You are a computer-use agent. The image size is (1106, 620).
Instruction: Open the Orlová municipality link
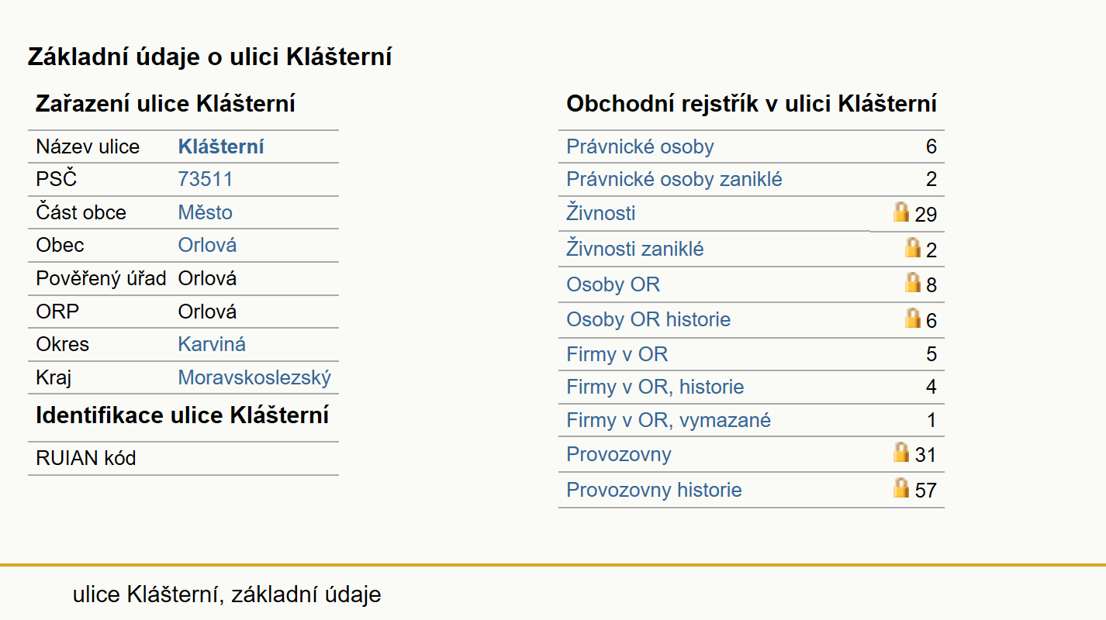(207, 245)
